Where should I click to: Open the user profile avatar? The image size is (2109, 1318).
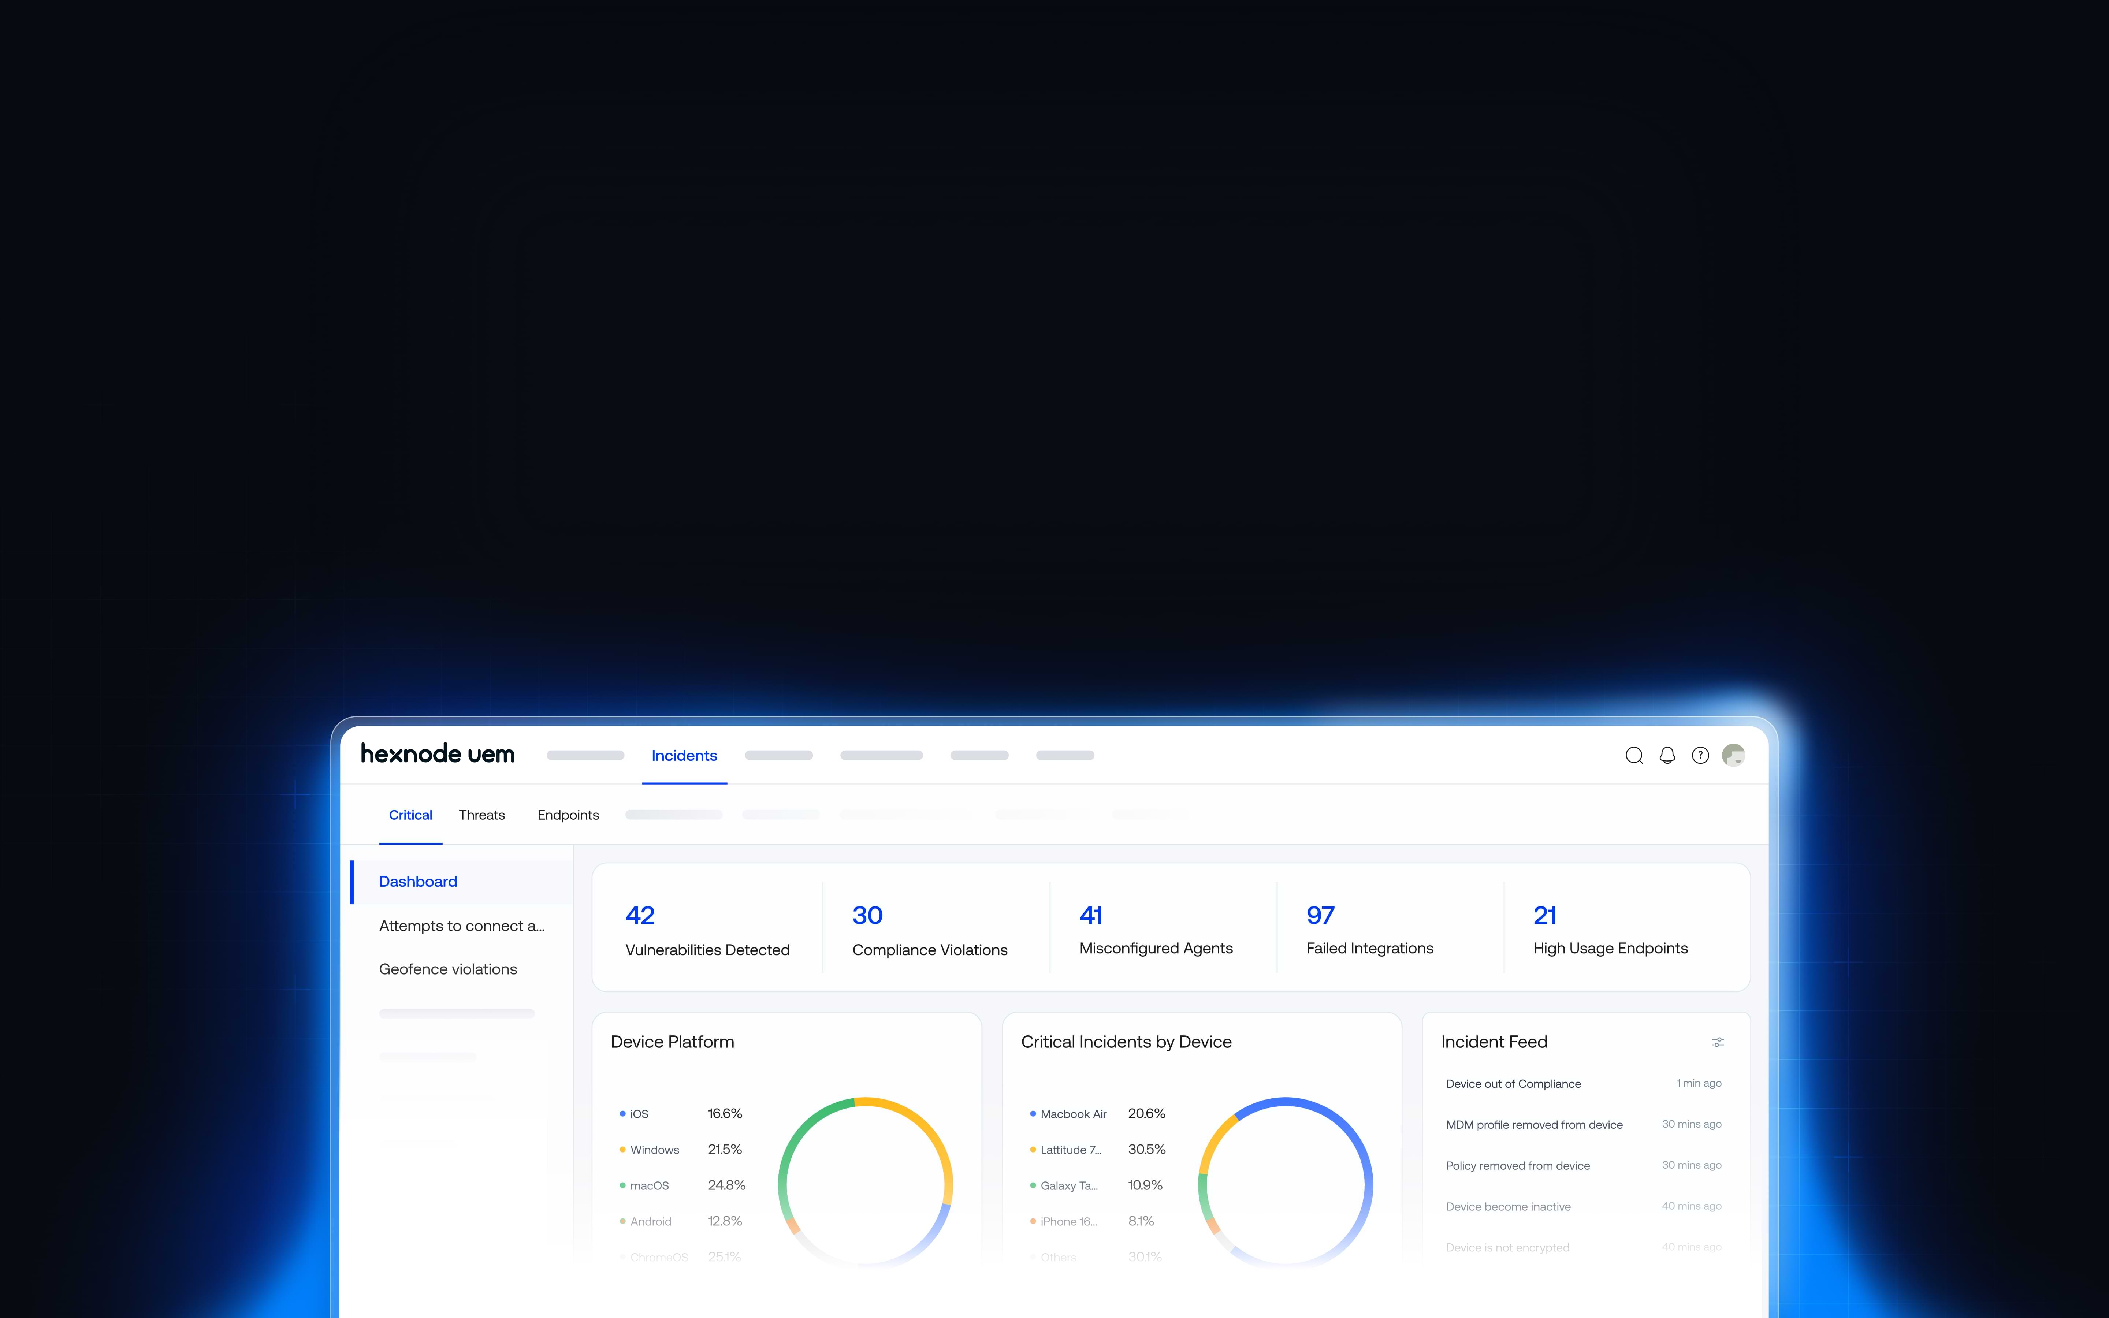pos(1733,756)
